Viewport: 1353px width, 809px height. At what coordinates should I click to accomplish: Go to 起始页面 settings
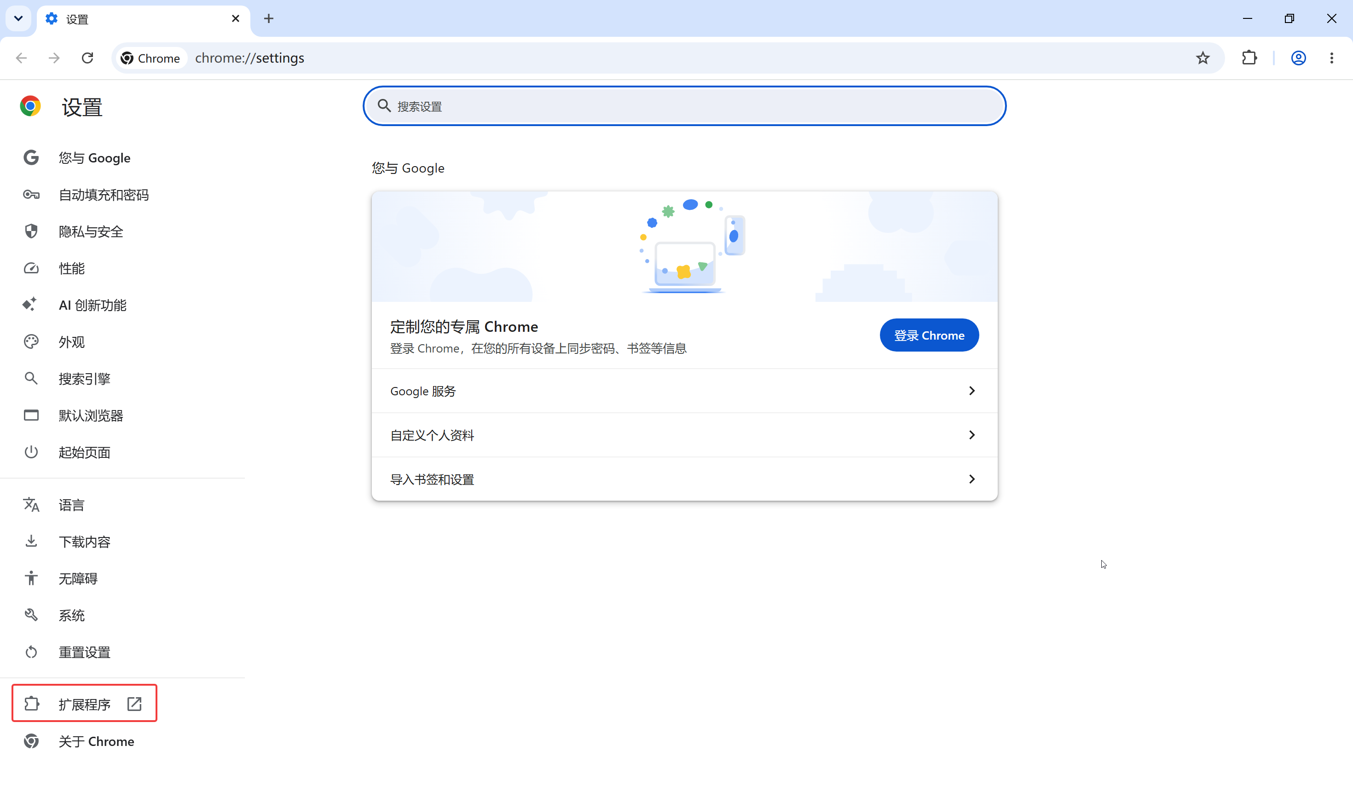(85, 452)
